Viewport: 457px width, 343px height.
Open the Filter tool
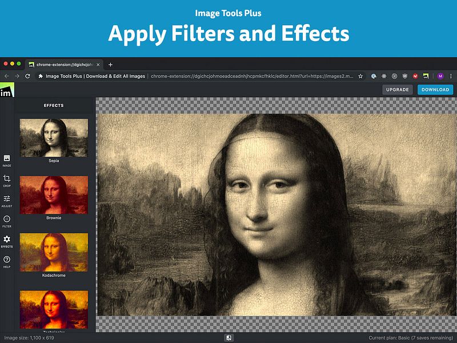pos(7,221)
